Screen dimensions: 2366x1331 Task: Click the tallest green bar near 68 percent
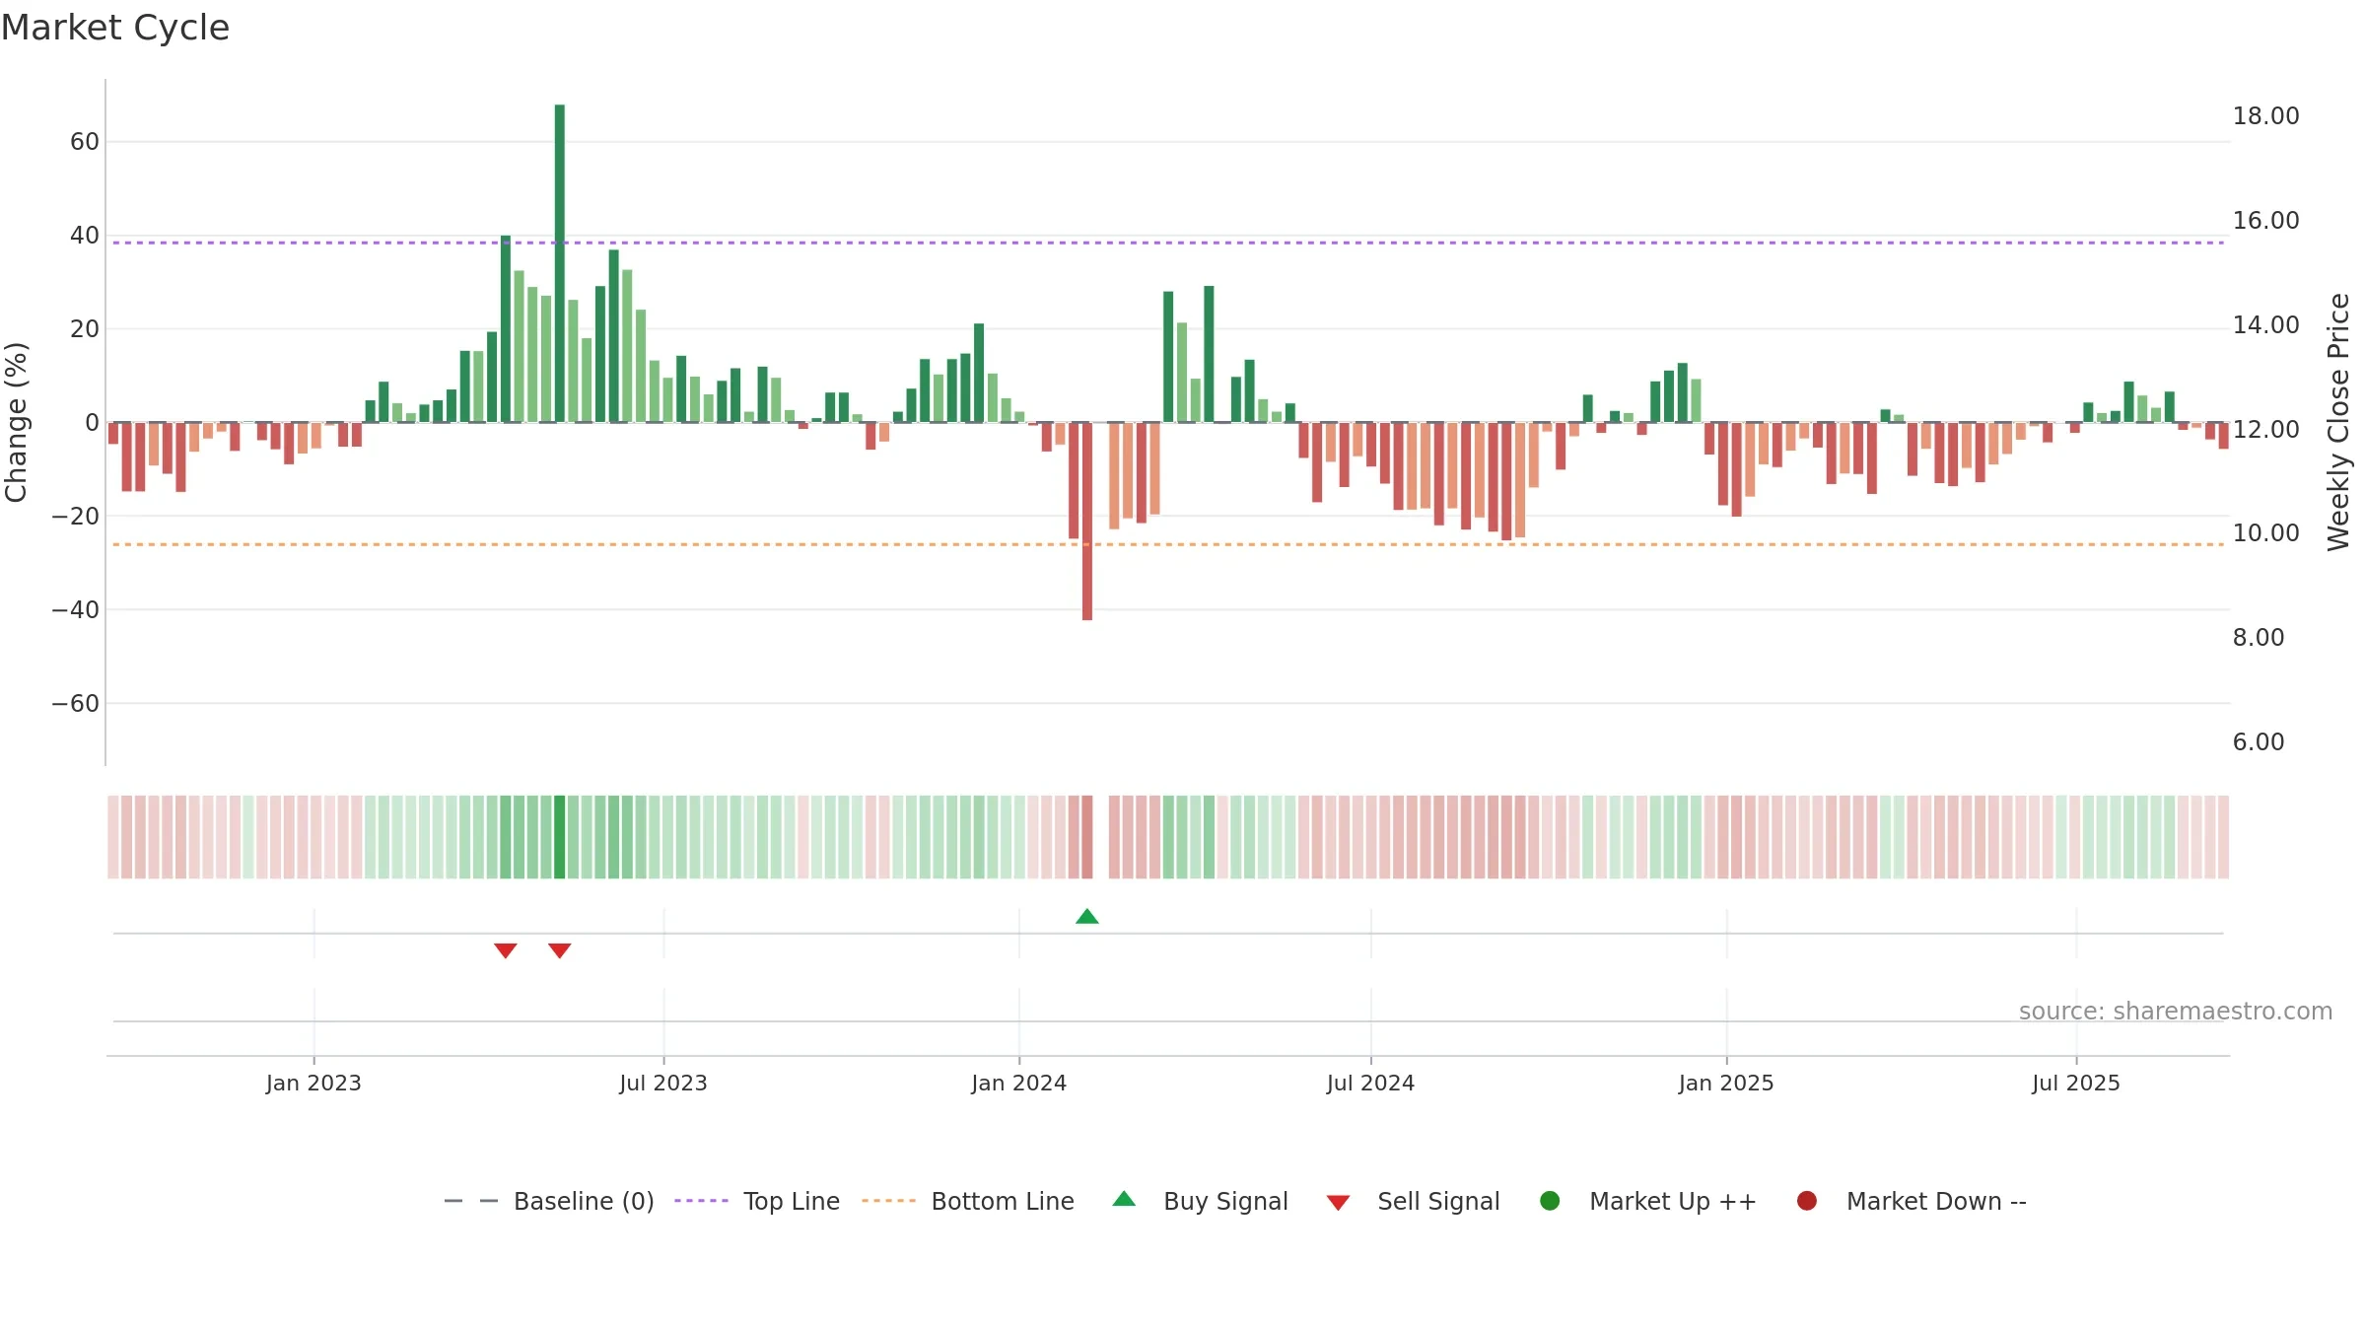tap(560, 263)
